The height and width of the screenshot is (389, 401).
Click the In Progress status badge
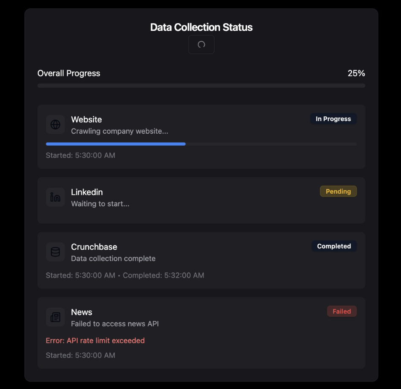(x=333, y=119)
